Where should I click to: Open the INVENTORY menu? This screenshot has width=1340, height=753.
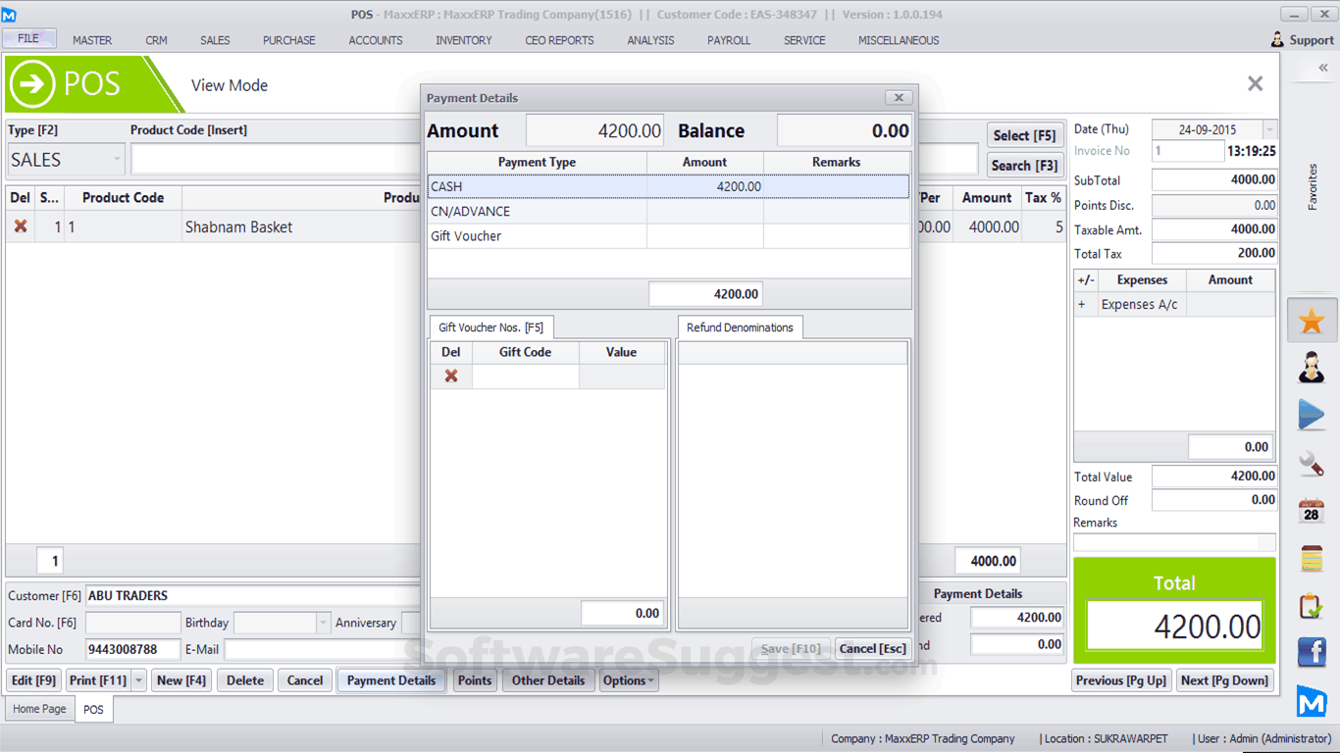pyautogui.click(x=463, y=40)
